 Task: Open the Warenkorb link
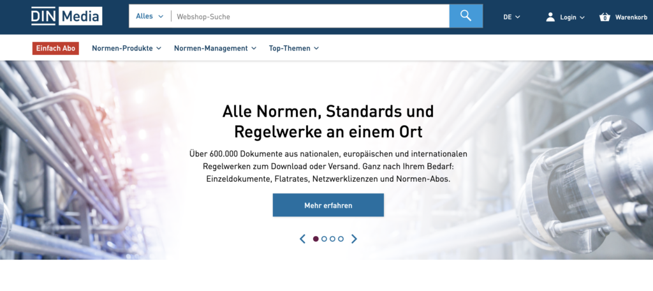click(x=631, y=17)
